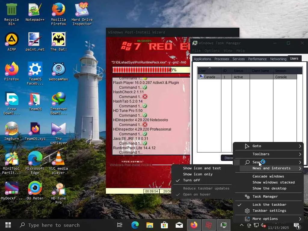Viewport: 308px width, 231px height.
Task: Launch Notepad++ from the desktop
Action: [35, 12]
